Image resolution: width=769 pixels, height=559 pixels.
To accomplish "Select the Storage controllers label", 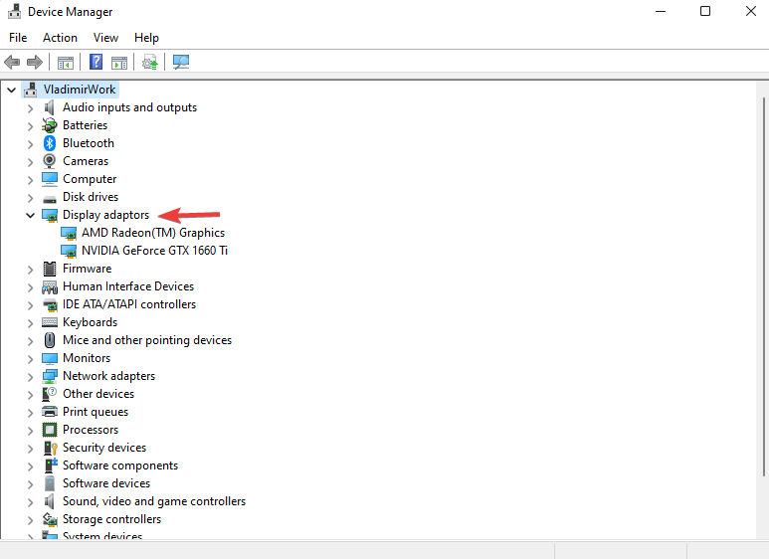I will tap(111, 519).
